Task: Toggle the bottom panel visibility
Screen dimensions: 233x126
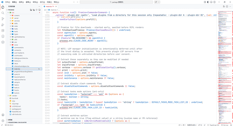Action: tap(211, 2)
